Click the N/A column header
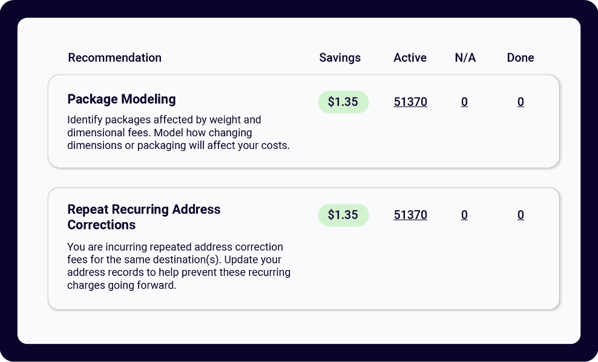598x362 pixels. [x=465, y=58]
